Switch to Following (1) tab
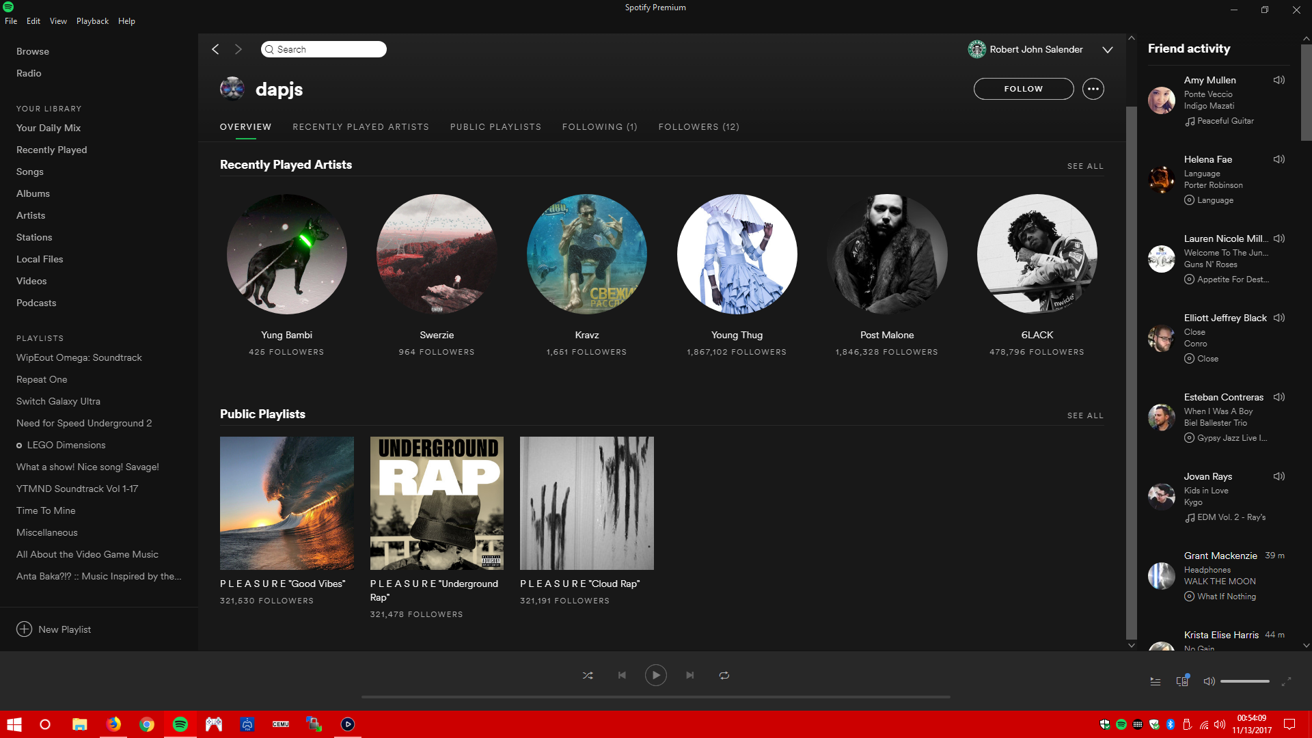Image resolution: width=1312 pixels, height=738 pixels. pos(599,127)
